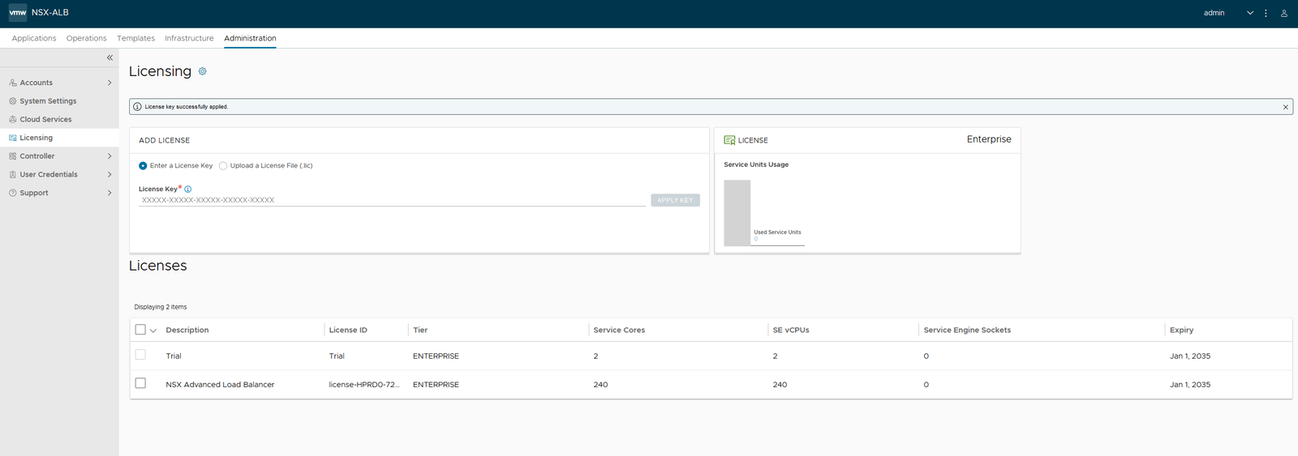Image resolution: width=1298 pixels, height=456 pixels.
Task: Check the Trial license row checkbox
Action: [x=140, y=355]
